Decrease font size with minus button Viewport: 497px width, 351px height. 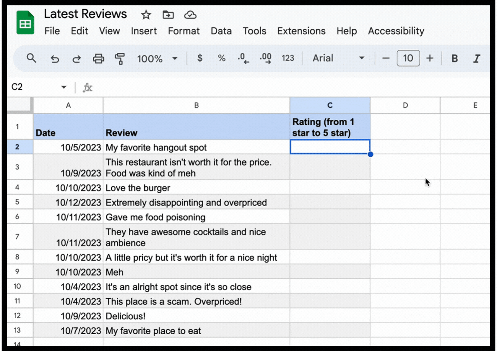[386, 58]
